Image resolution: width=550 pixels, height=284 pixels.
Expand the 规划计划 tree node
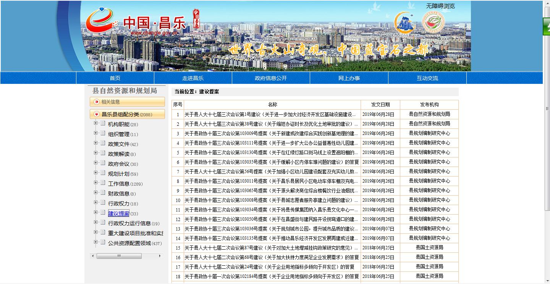tap(95, 173)
